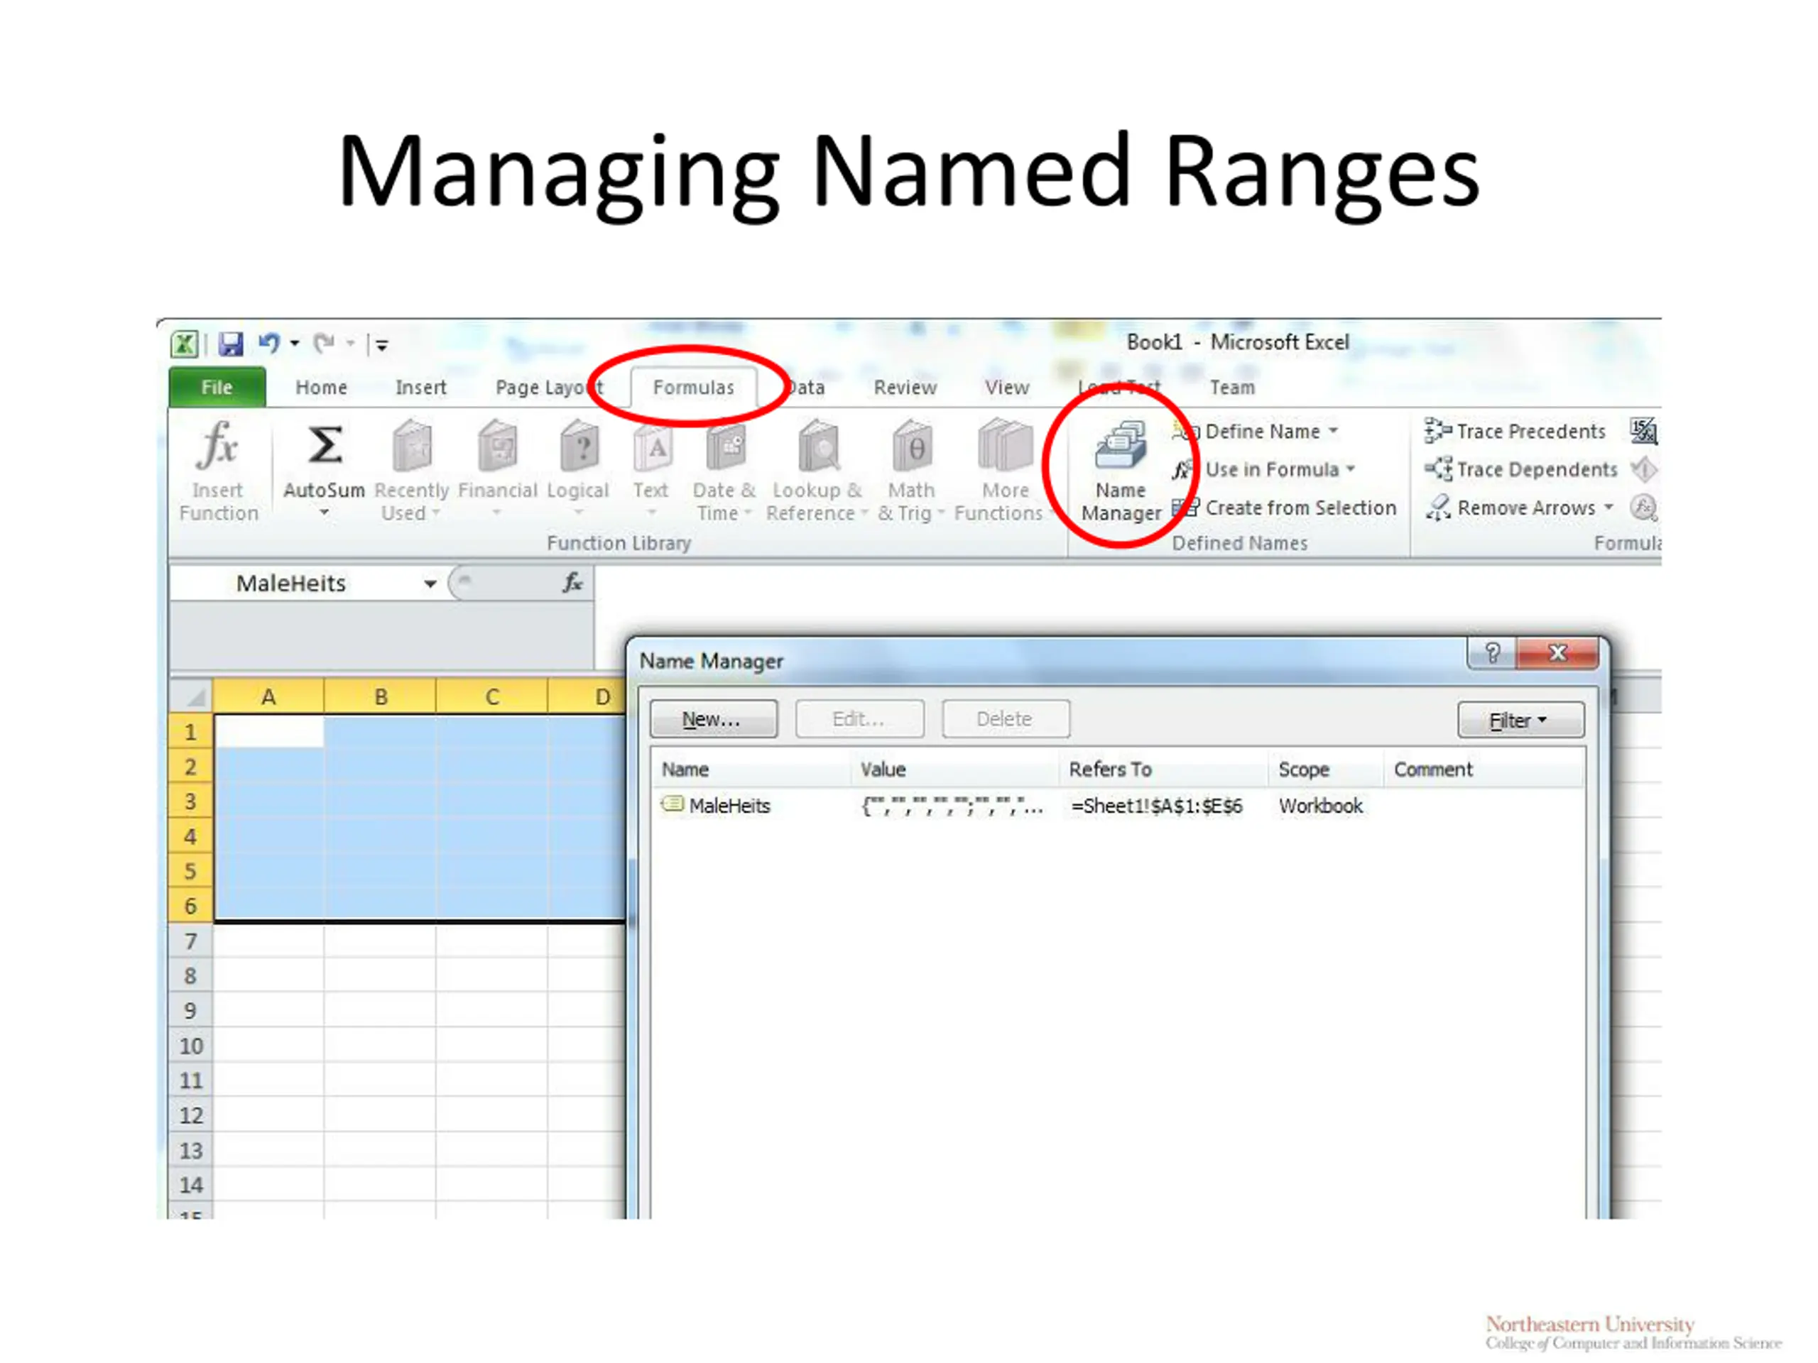The image size is (1818, 1363).
Task: Open the Filter dropdown in Name Manager
Action: (1520, 720)
